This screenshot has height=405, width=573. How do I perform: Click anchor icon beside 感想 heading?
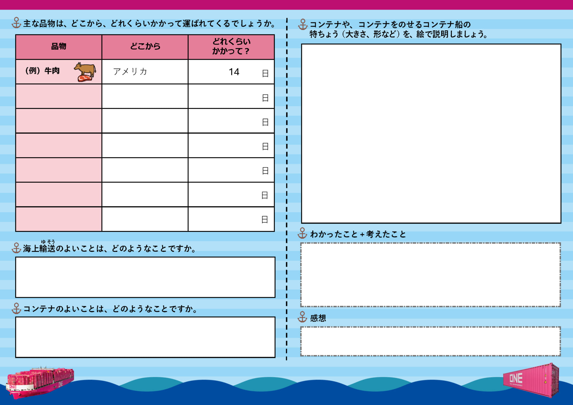pyautogui.click(x=302, y=317)
